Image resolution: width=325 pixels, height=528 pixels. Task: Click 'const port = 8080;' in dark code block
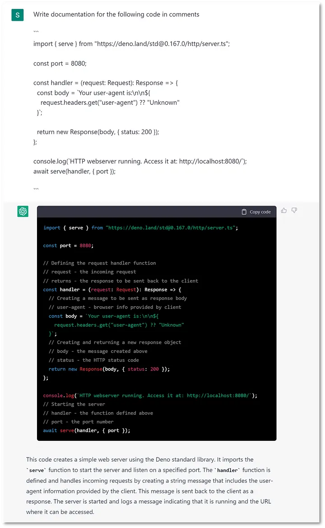pyautogui.click(x=68, y=246)
